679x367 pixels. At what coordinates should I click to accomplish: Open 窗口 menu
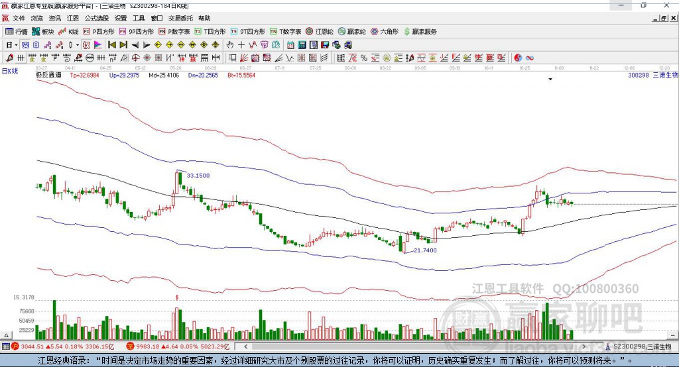[156, 18]
